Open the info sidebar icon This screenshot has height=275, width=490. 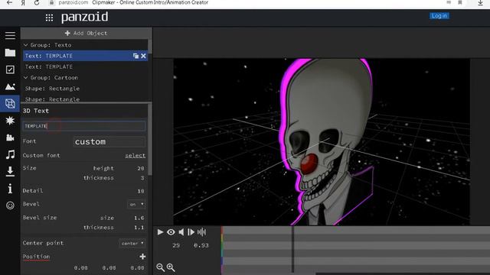[x=10, y=189]
